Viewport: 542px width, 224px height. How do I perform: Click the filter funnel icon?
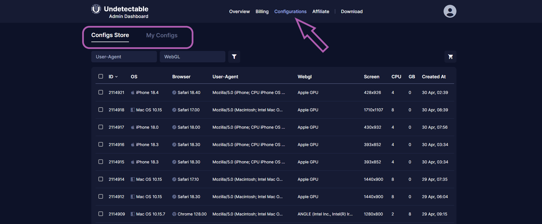234,57
